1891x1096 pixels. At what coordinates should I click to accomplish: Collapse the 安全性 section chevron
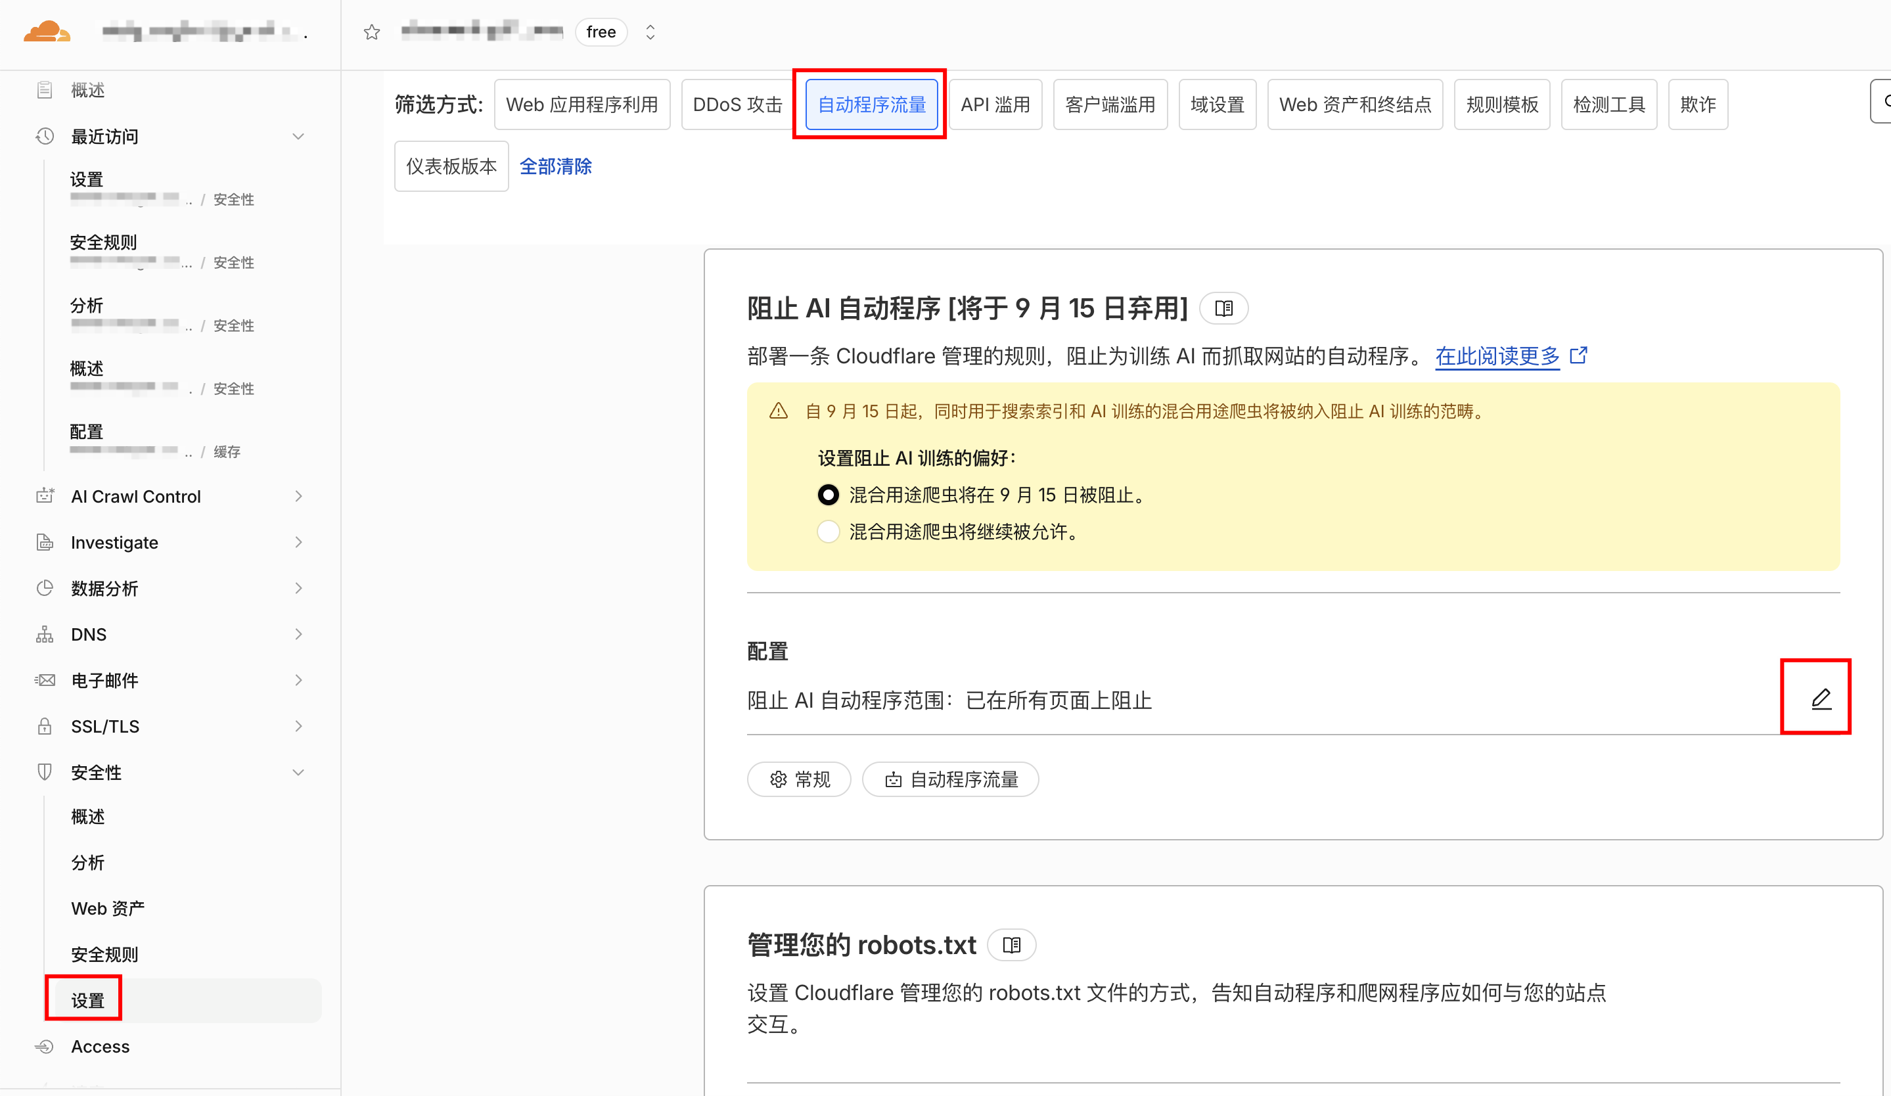(298, 772)
